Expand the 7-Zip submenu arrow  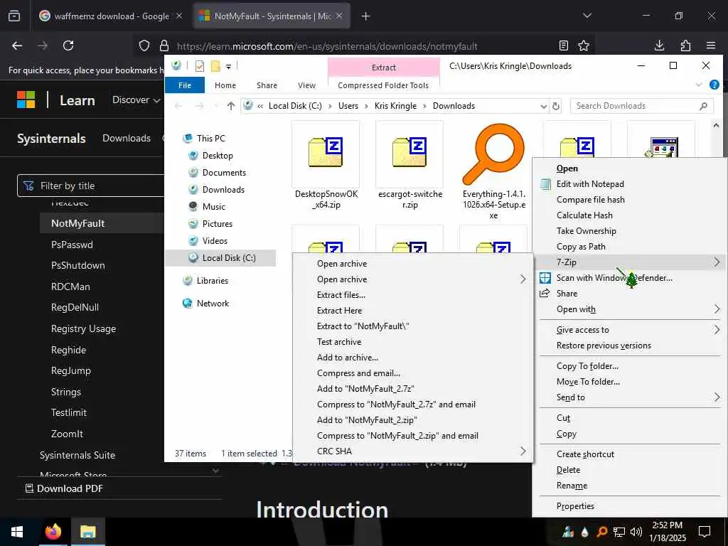[x=717, y=262]
